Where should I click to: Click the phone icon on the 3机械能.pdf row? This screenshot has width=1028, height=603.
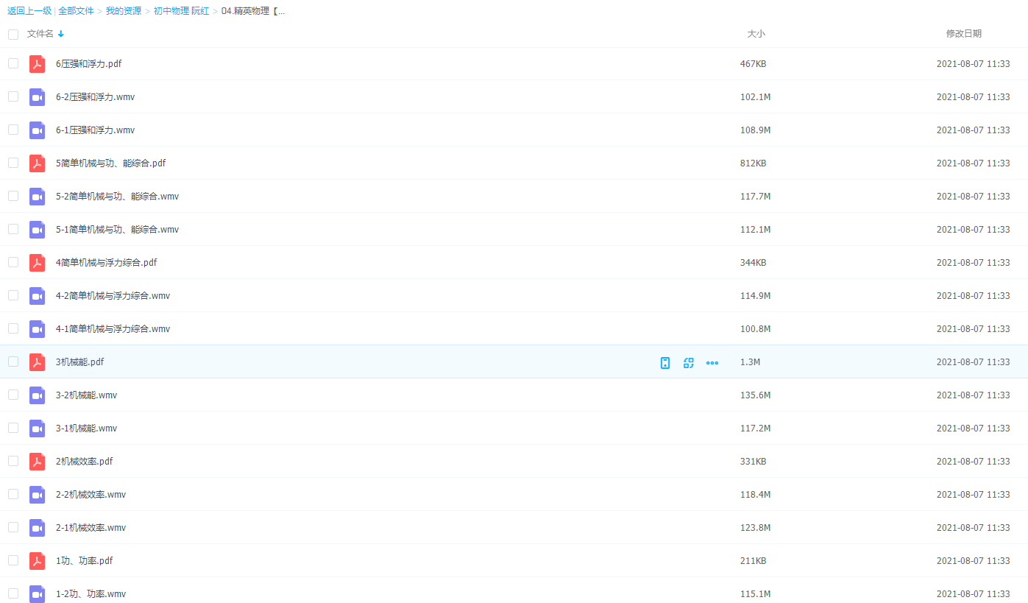665,362
